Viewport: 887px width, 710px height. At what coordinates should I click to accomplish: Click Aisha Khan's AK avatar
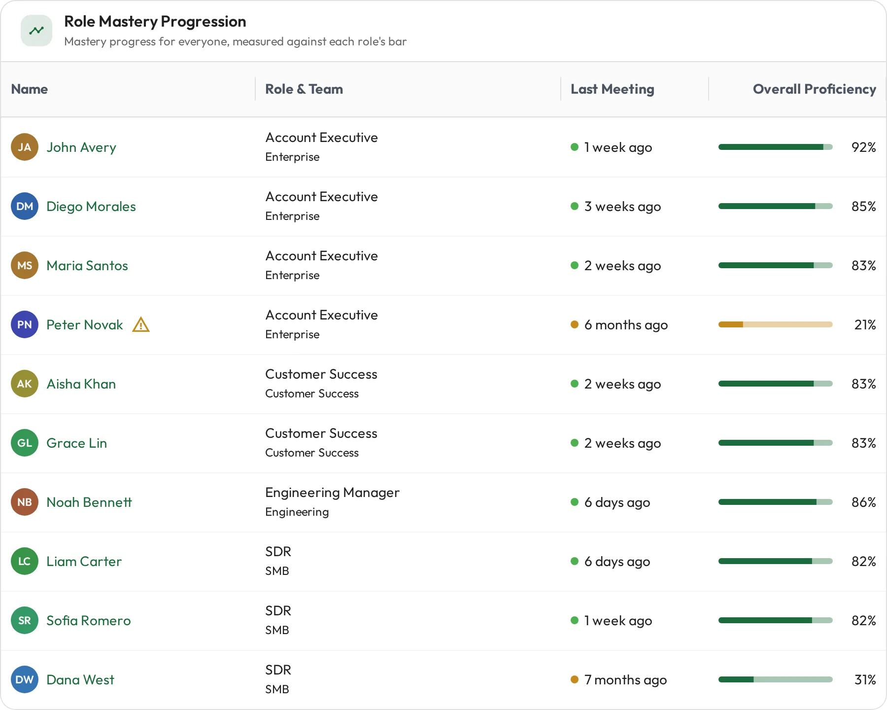coord(25,384)
